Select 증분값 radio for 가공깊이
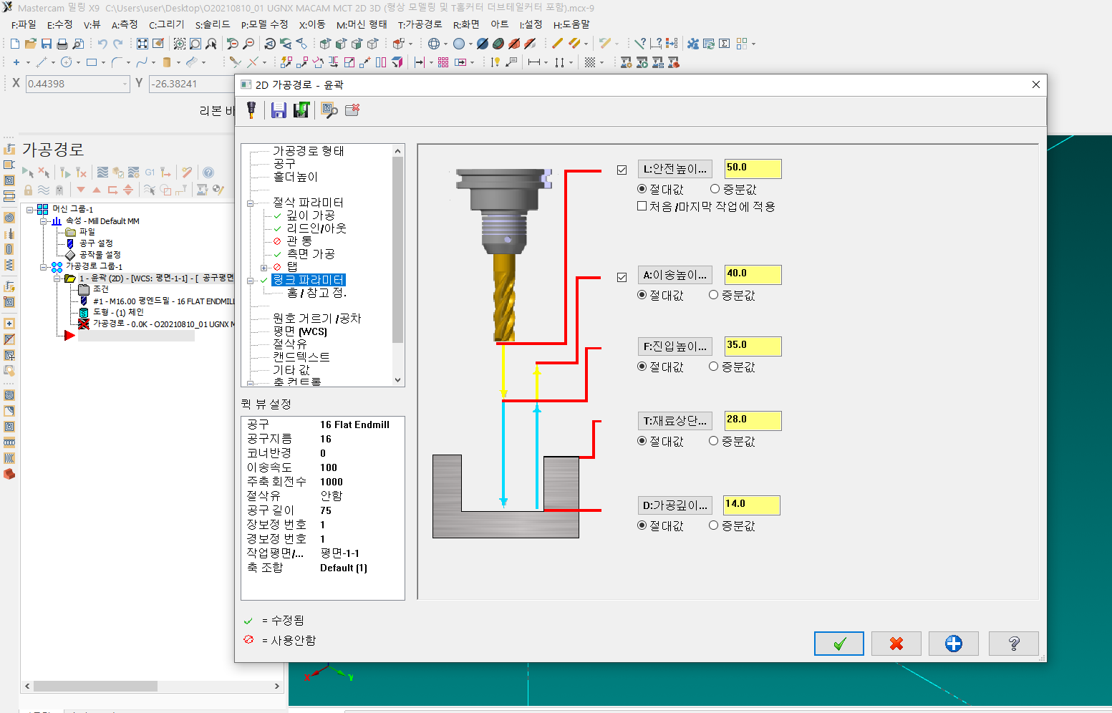 [x=713, y=525]
